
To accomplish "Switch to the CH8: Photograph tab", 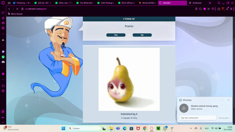I will [106, 3].
